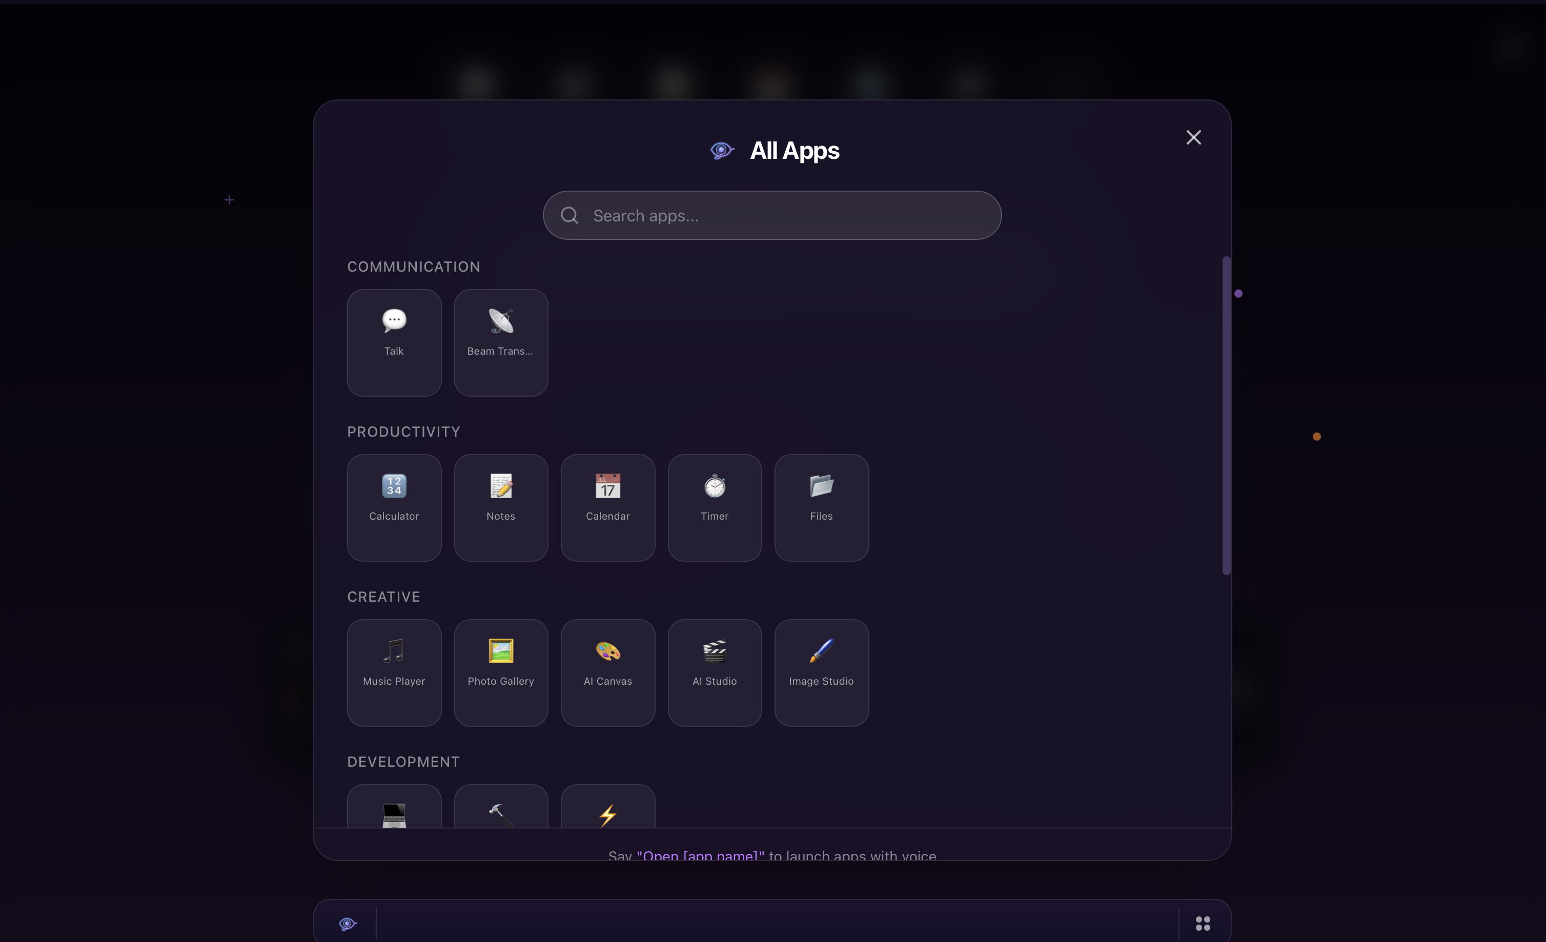Viewport: 1546px width, 942px height.
Task: Click the Open app name voice hint link
Action: (x=700, y=855)
